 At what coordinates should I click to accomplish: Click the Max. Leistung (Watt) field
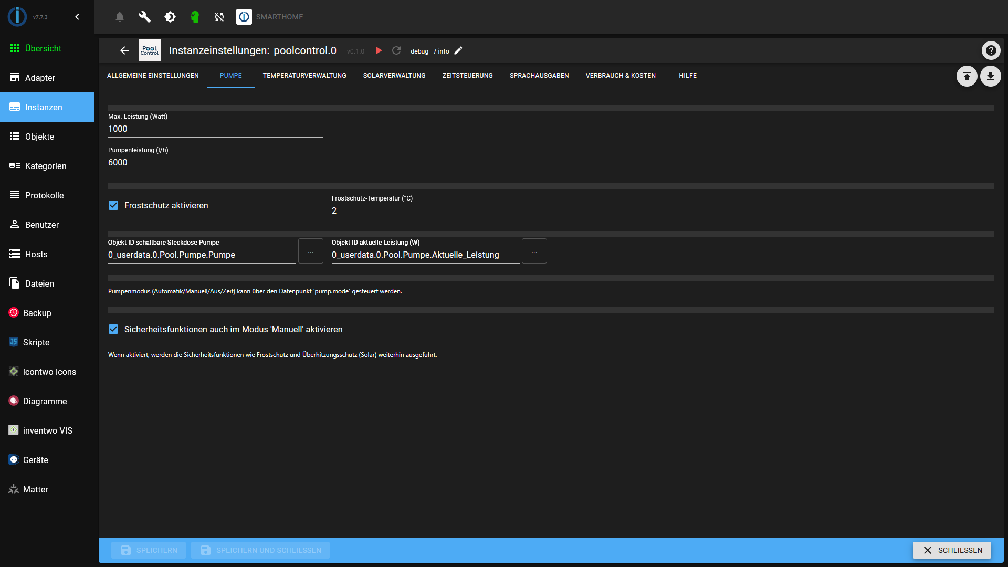point(215,129)
